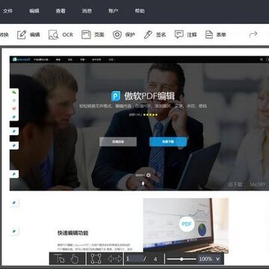
Task: Select the 编辑 pencil tool in the toolbar
Action: click(x=28, y=34)
